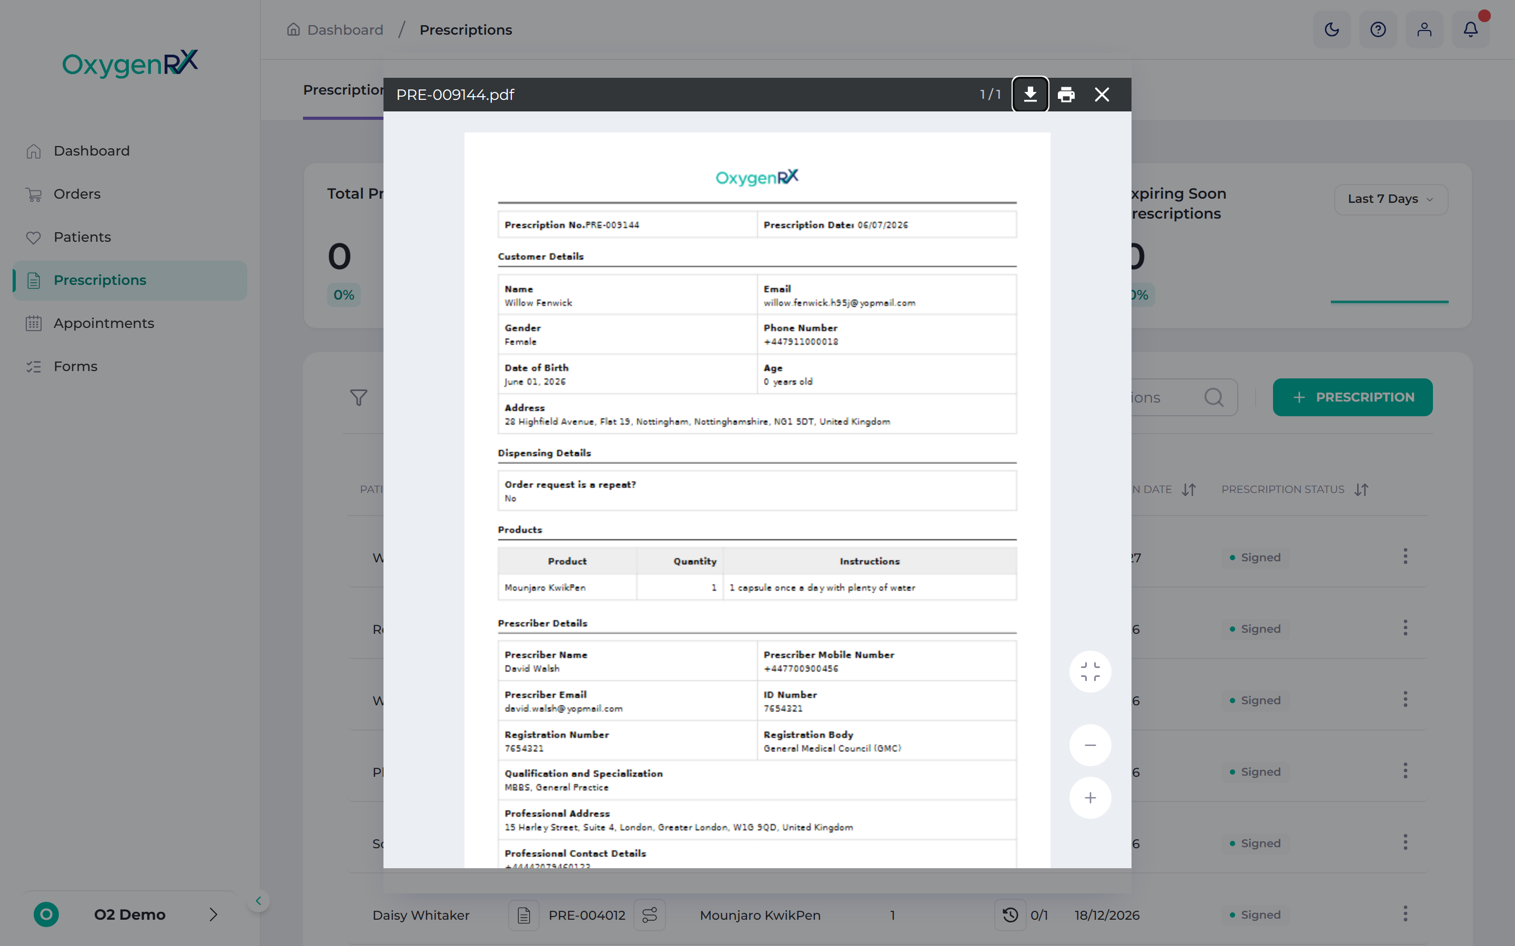Click the Dashboard breadcrumb link
Image resolution: width=1515 pixels, height=946 pixels.
(345, 29)
